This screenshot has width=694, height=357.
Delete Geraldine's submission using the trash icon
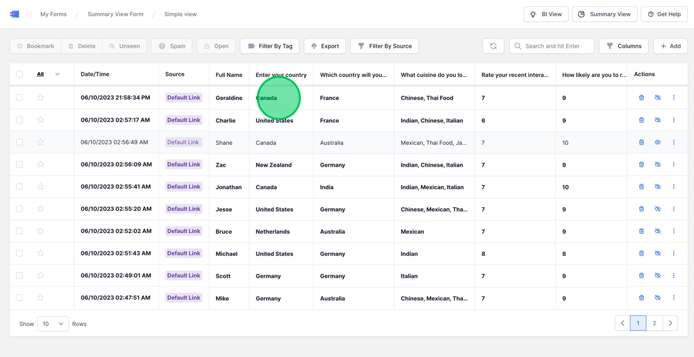click(641, 97)
